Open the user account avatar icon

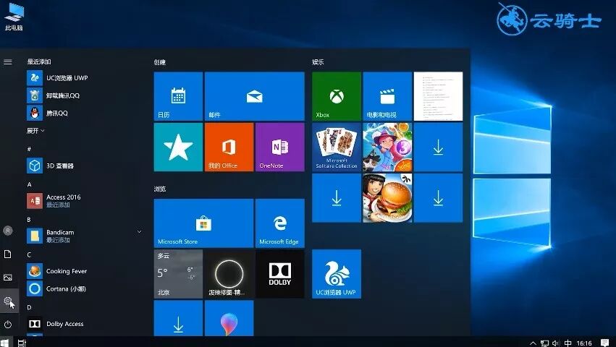pos(8,231)
